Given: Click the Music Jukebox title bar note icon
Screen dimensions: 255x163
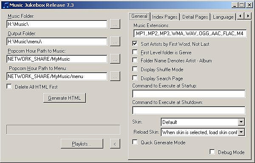Looking at the screenshot, I should coord(6,5).
